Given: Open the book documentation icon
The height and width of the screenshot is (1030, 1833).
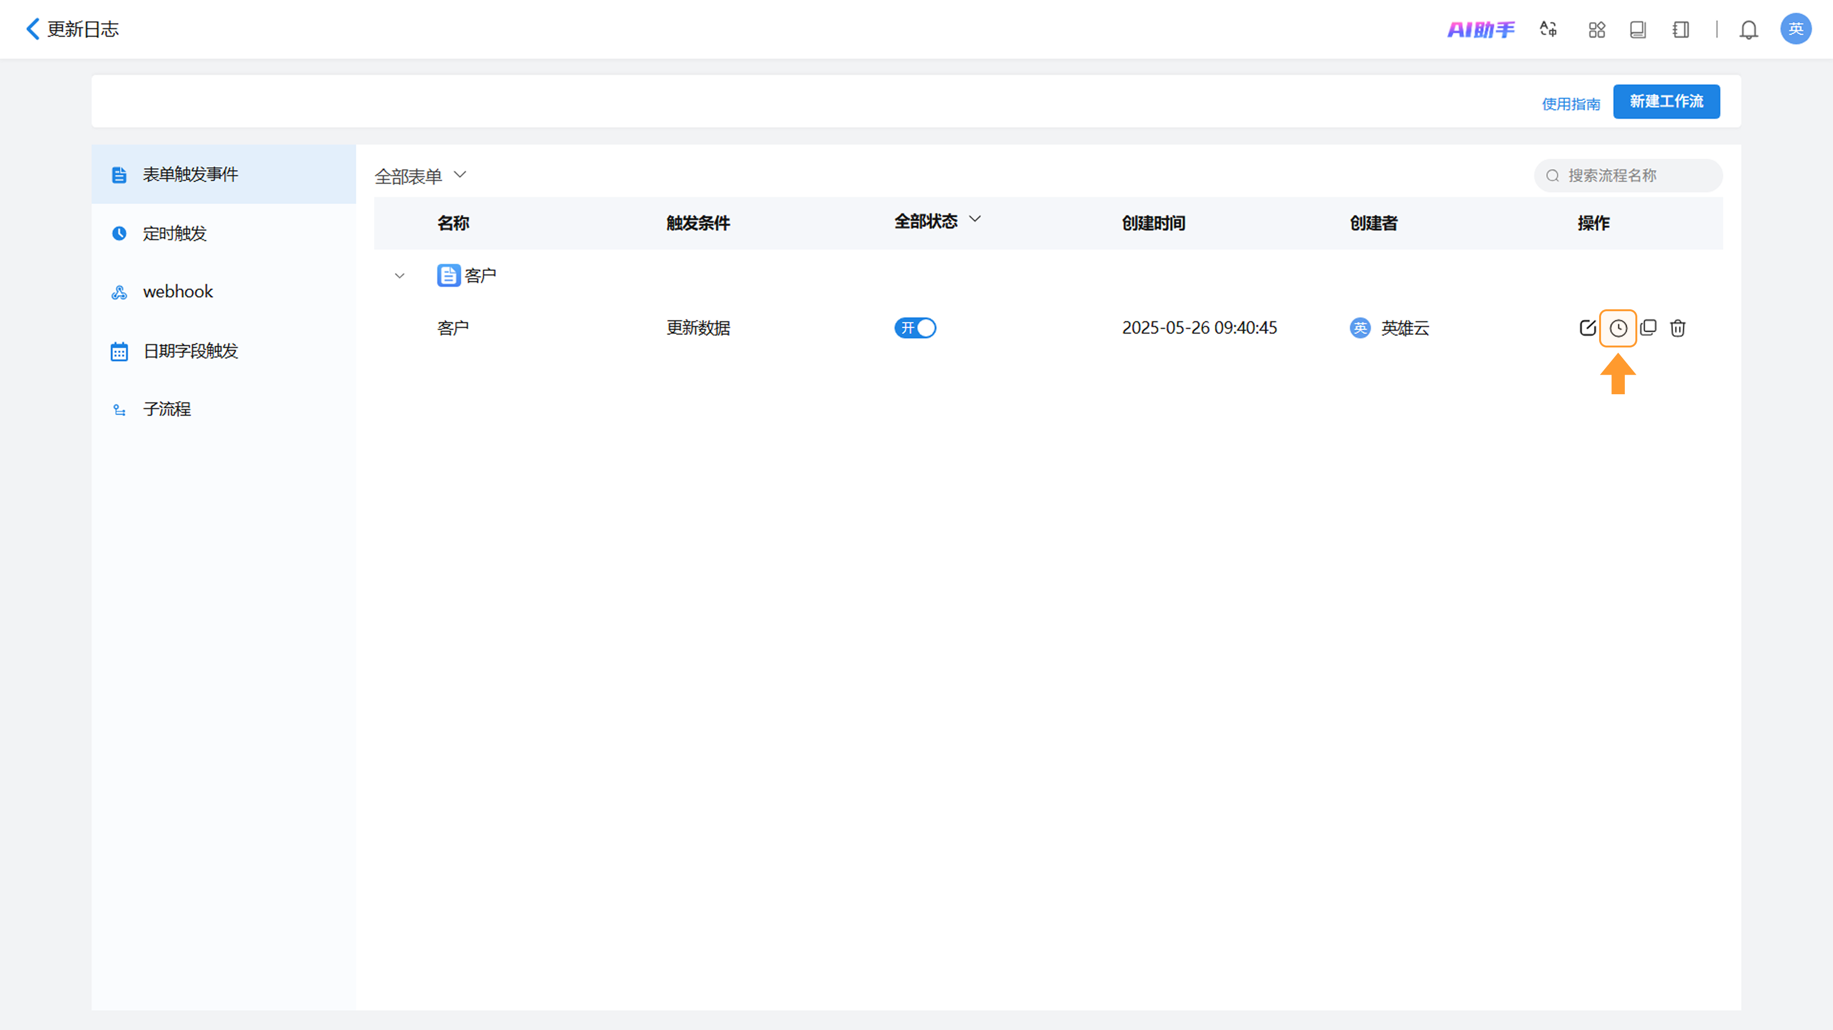Looking at the screenshot, I should tap(1638, 29).
